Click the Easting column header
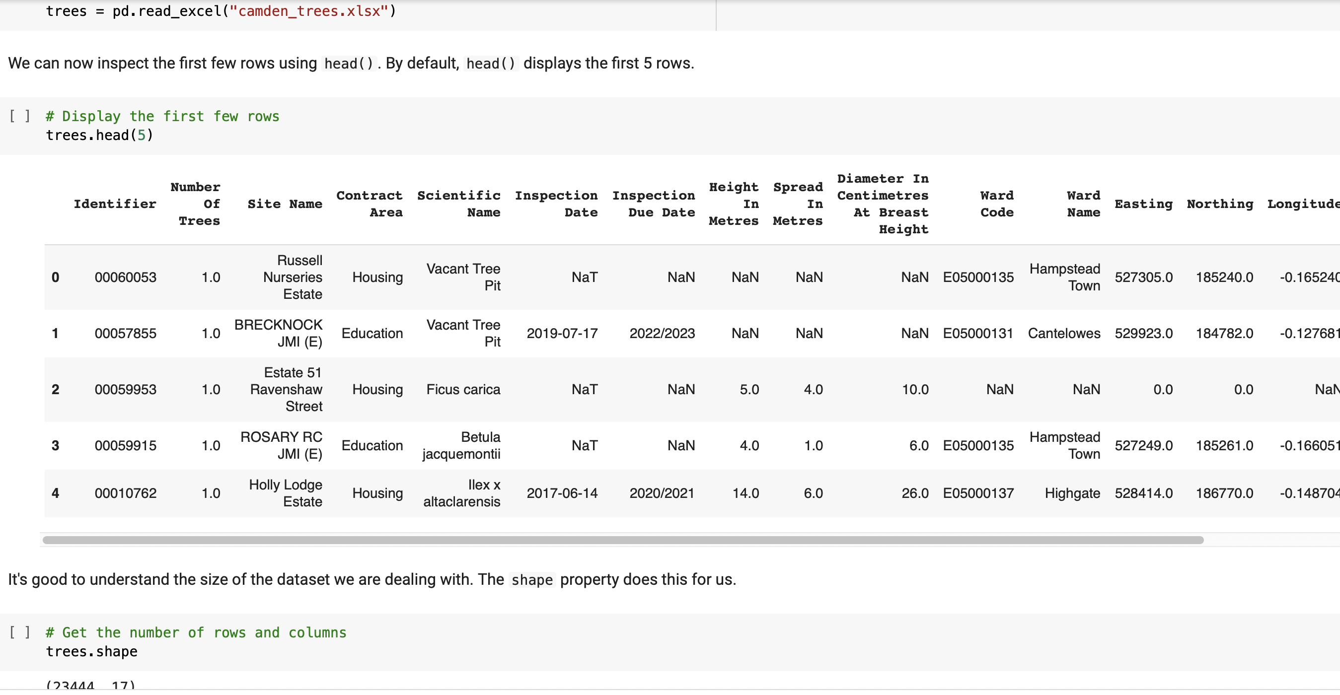 [1143, 204]
